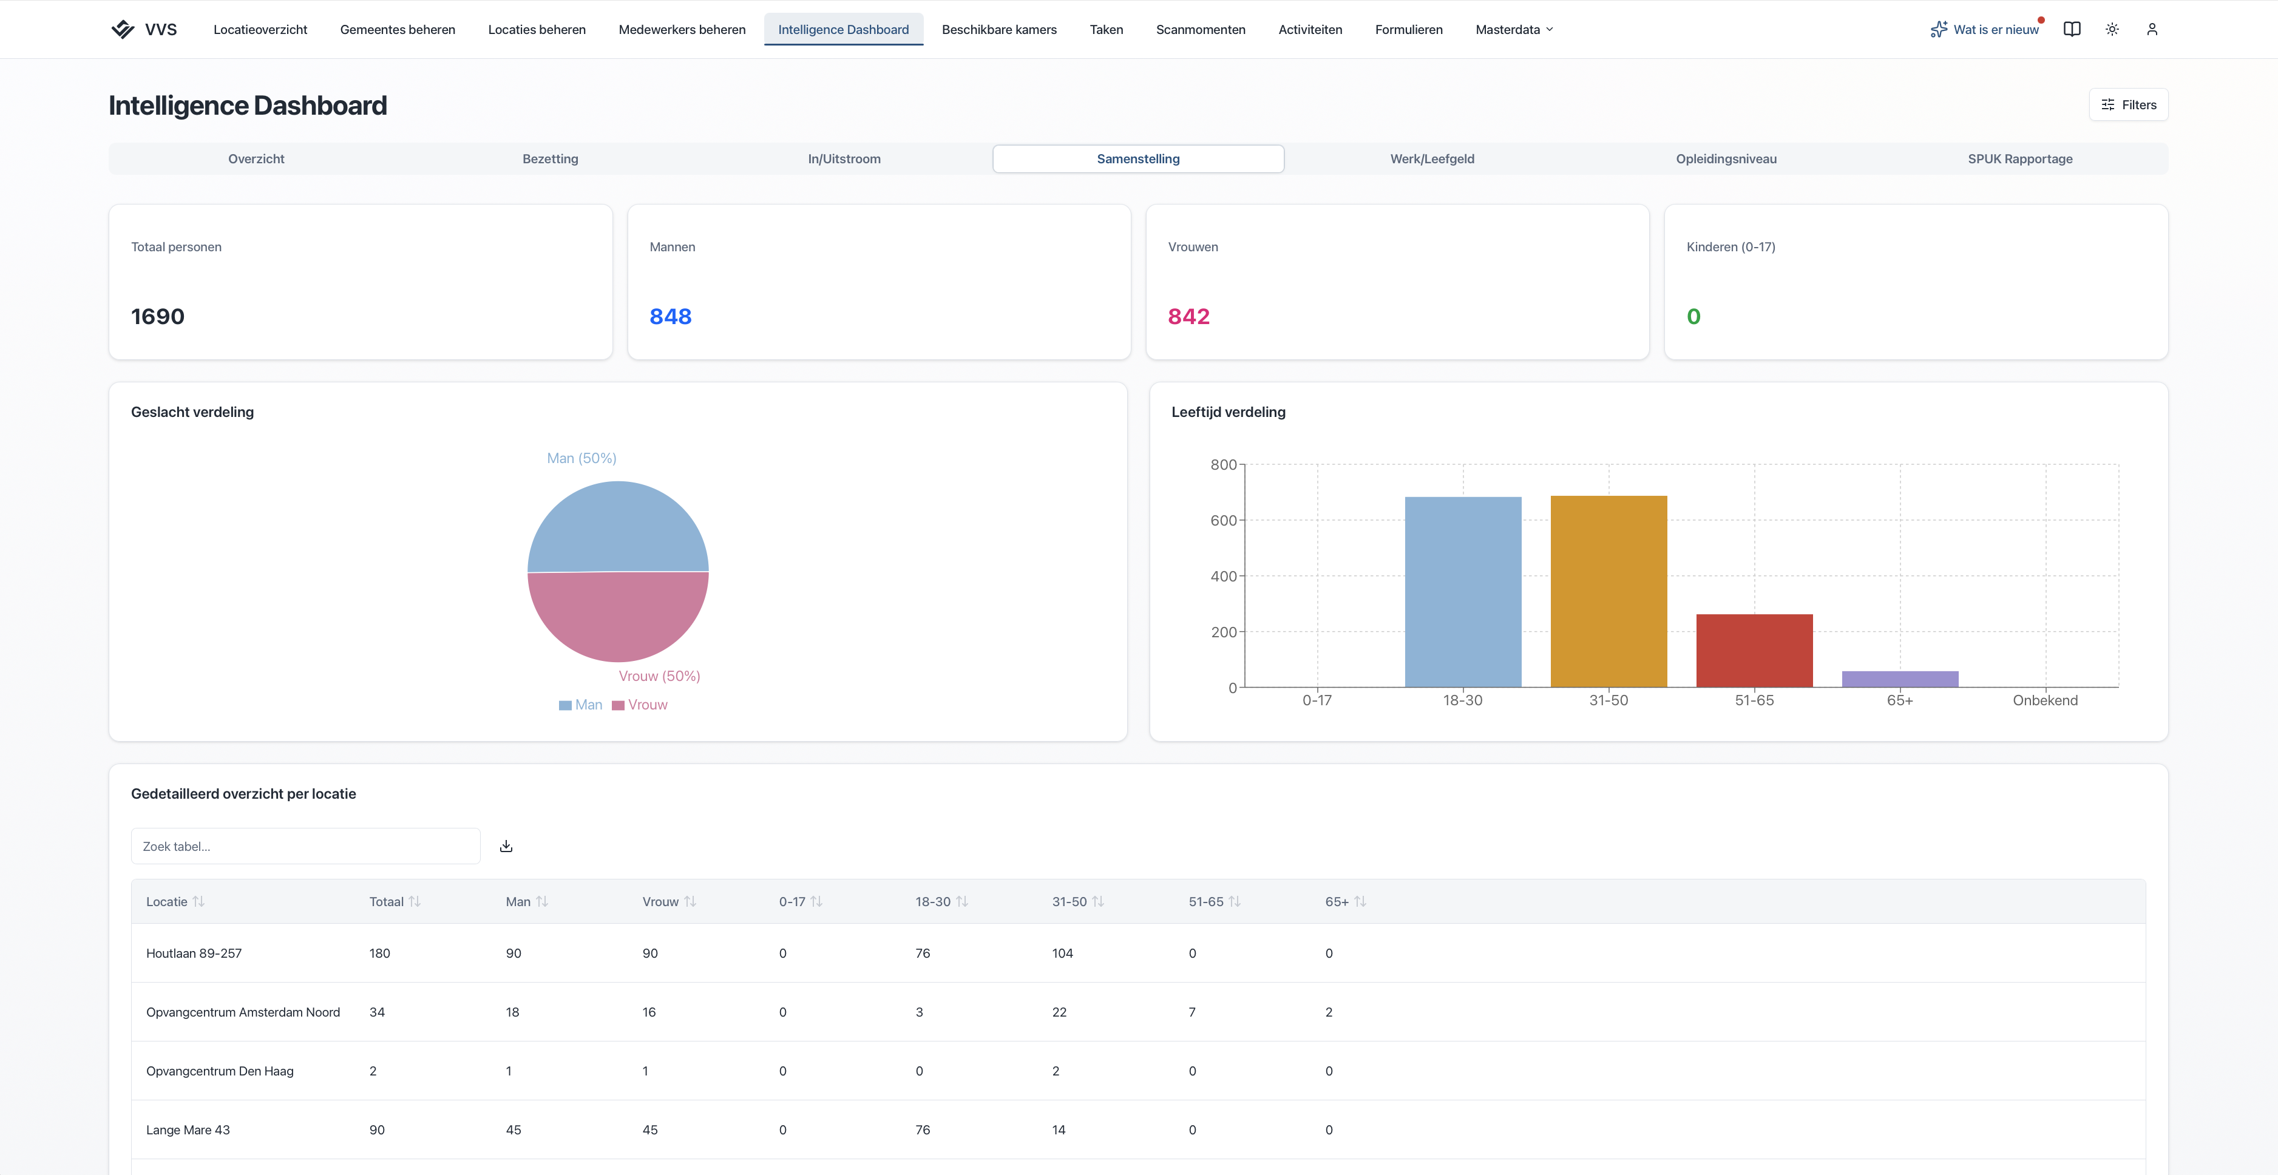Open the Filters button
This screenshot has width=2278, height=1175.
coord(2129,104)
